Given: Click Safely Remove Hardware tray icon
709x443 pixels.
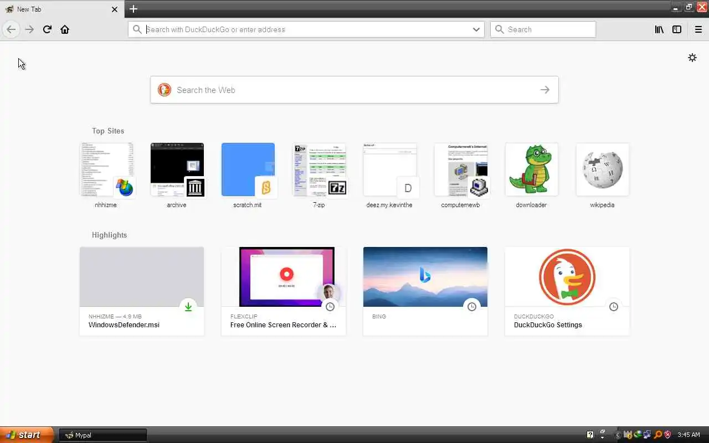Looking at the screenshot, I should [638, 435].
